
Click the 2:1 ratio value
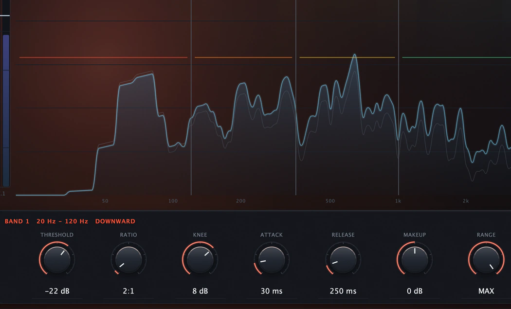128,291
